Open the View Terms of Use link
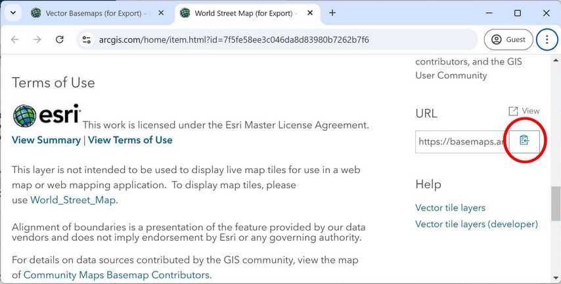 (130, 140)
